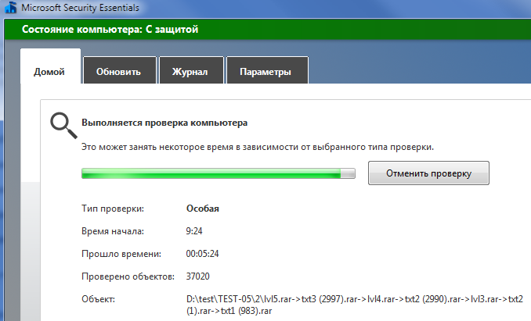Image resolution: width=531 pixels, height=321 pixels.
Task: Click the magnifying glass scan icon
Action: tap(63, 126)
